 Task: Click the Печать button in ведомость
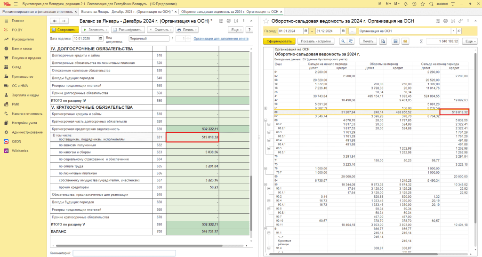(x=368, y=41)
